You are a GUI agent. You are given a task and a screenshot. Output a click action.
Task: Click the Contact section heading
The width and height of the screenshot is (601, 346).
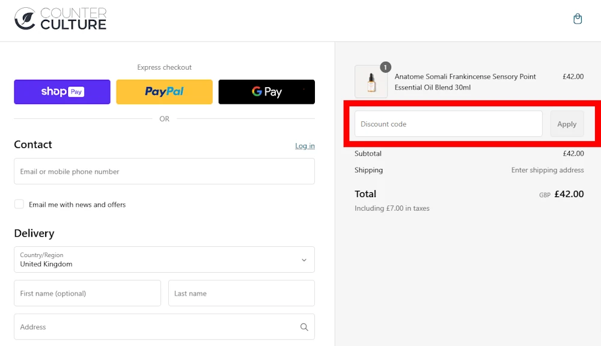[33, 144]
